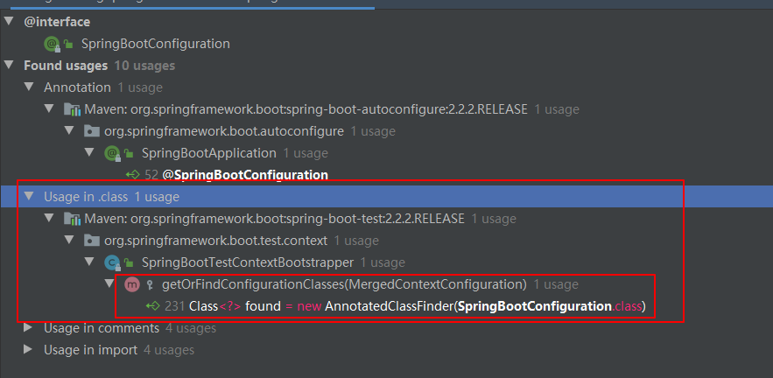Screen dimensions: 773x378
Task: Click the public modifier icon beside SpringBootTestContextBootstrapper
Action: point(129,263)
